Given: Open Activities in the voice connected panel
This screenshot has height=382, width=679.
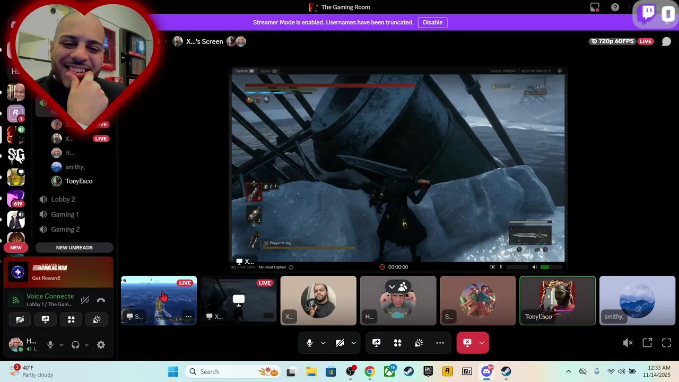Looking at the screenshot, I should pyautogui.click(x=71, y=319).
